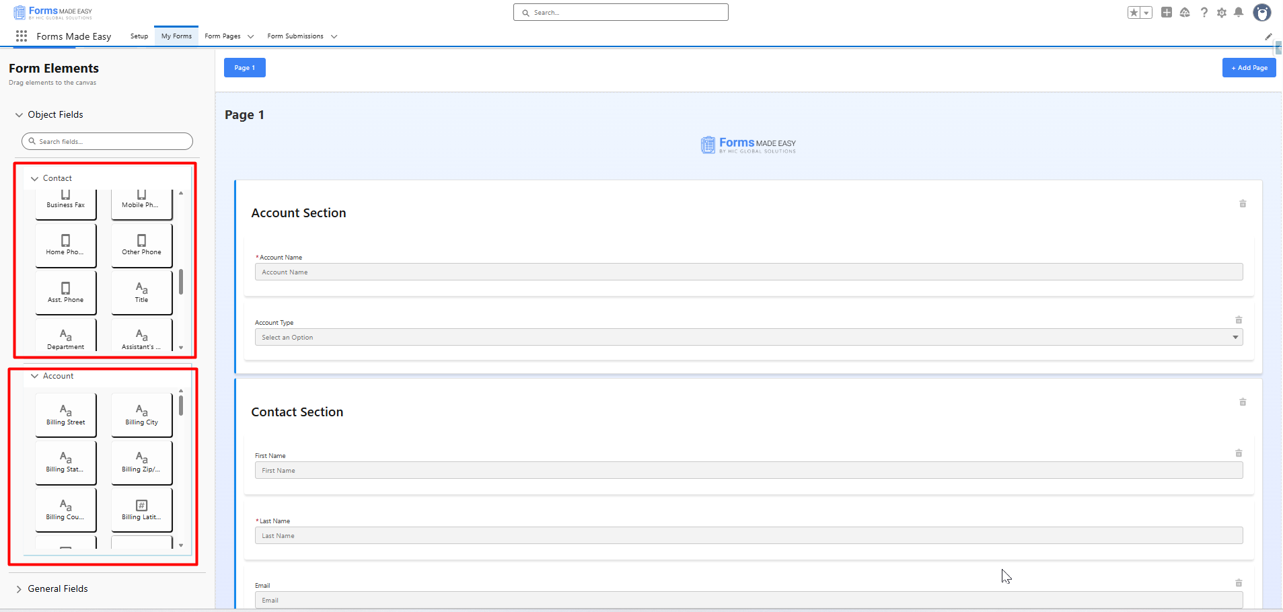Add this page to favorites with star
Image resolution: width=1283 pixels, height=612 pixels.
coord(1134,13)
